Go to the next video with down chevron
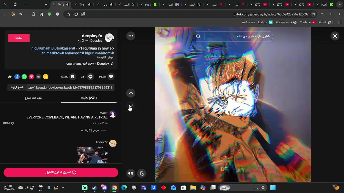This screenshot has width=344, height=193. 131,106
